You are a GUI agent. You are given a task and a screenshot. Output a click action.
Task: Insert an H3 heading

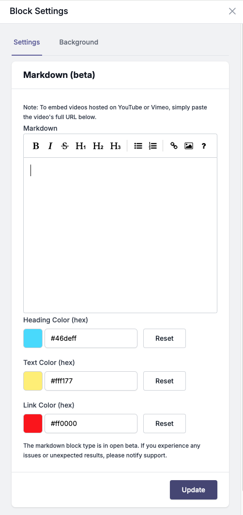tap(115, 146)
